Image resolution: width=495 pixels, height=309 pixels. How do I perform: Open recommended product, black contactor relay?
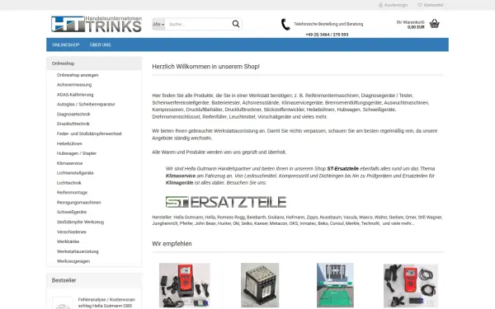[260, 285]
